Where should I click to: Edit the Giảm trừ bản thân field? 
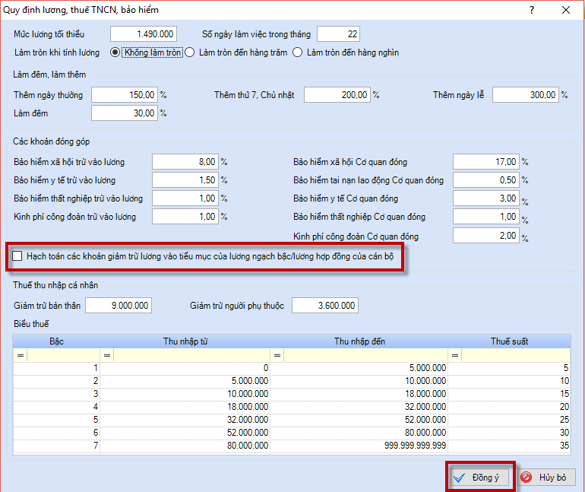point(119,306)
